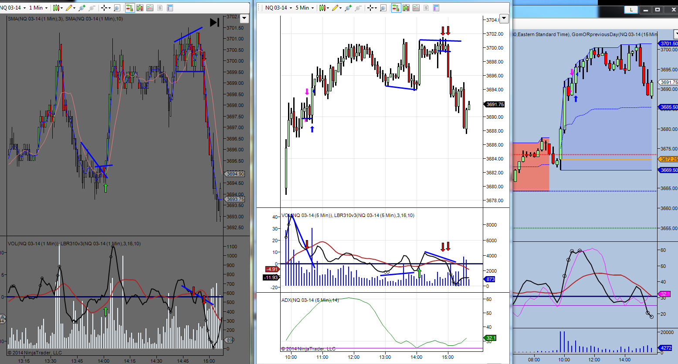
Task: Click ADX(NQ 03-14 (5 Min),14) label
Action: [310, 300]
